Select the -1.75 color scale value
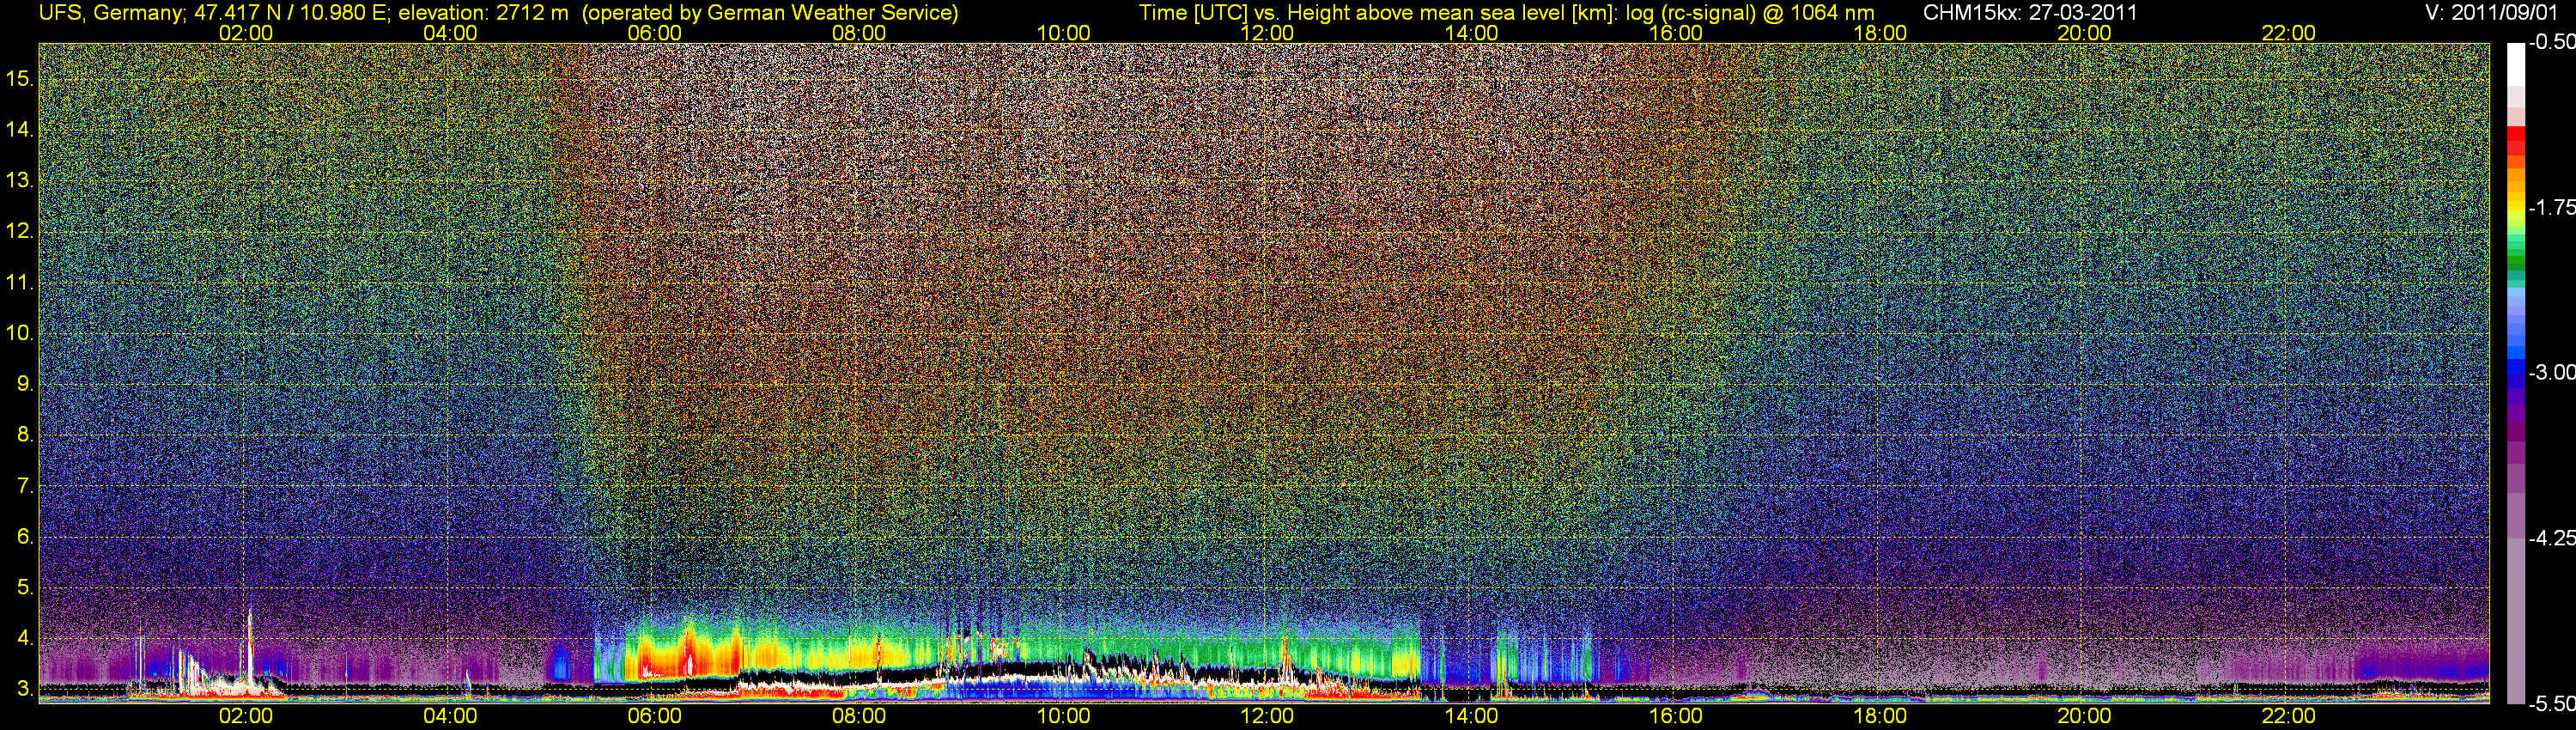Screen dimensions: 2576x730 click(2551, 207)
